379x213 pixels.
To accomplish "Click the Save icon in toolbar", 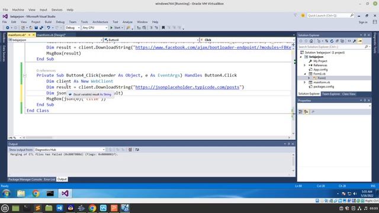I will [x=36, y=28].
